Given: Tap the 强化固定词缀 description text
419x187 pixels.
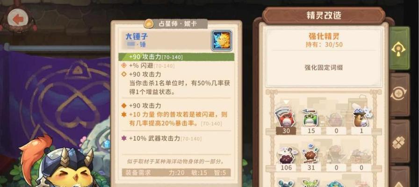Looking at the screenshot, I should click(324, 67).
